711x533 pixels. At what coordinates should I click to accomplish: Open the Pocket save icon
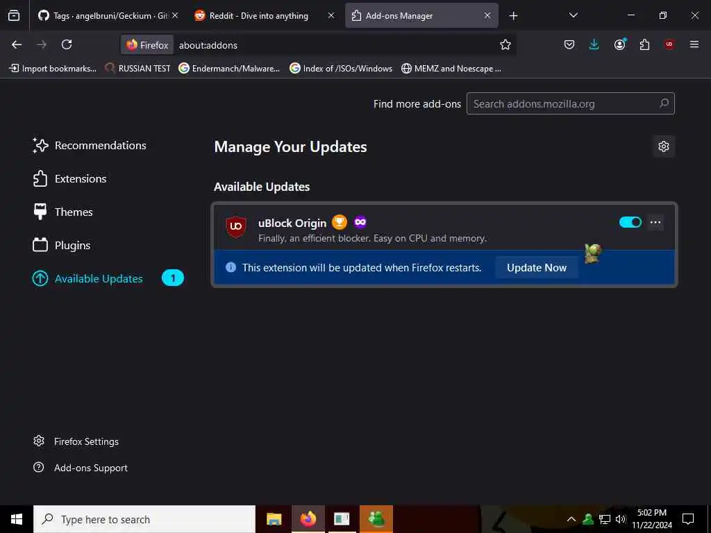click(569, 44)
